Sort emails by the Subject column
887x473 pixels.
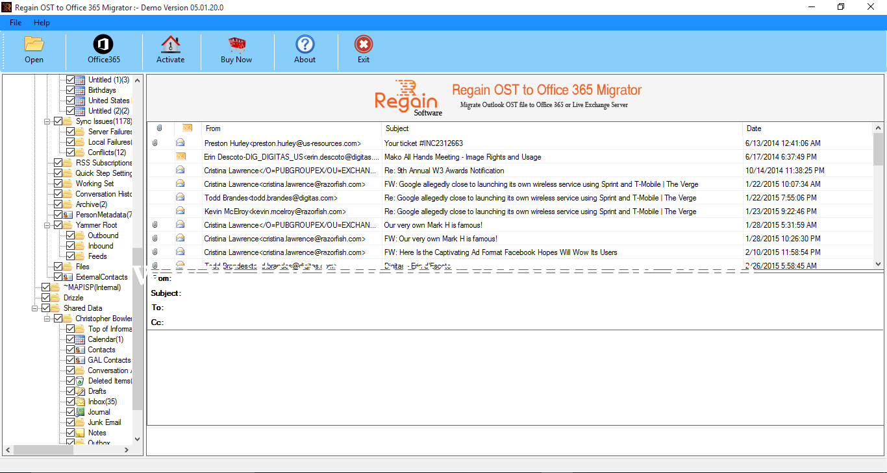pos(562,128)
